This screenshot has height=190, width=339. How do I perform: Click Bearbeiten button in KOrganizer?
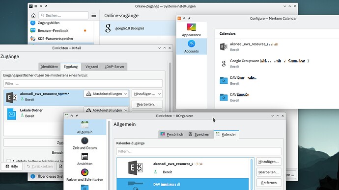[x=269, y=172]
